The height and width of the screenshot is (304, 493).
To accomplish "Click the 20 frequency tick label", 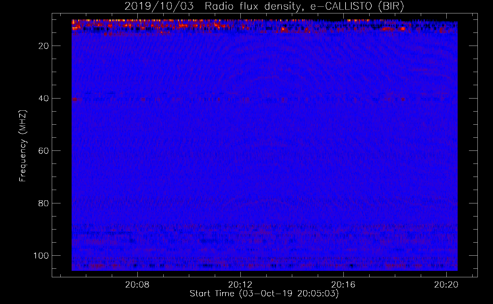I will pos(44,46).
